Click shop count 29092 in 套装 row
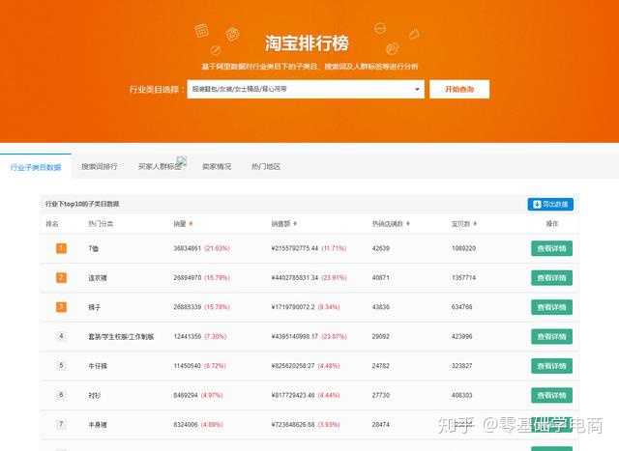The image size is (619, 451). point(380,336)
